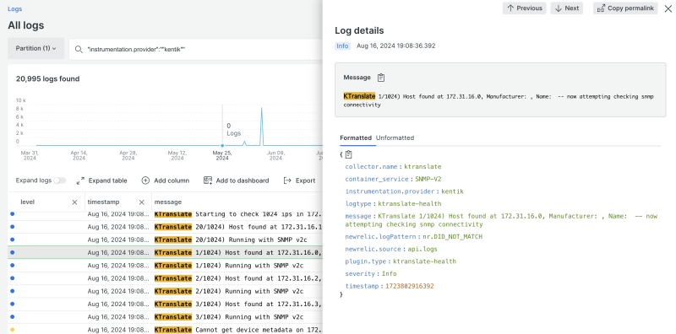Switch to the Formatted tab
Image resolution: width=676 pixels, height=334 pixels.
(x=356, y=138)
